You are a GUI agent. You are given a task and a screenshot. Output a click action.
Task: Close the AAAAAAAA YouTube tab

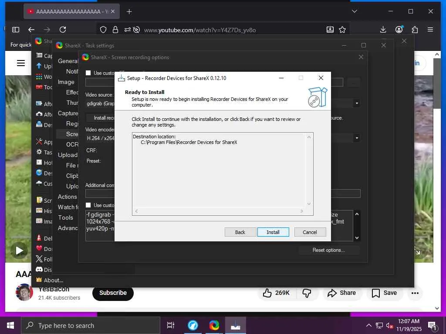coord(113,12)
